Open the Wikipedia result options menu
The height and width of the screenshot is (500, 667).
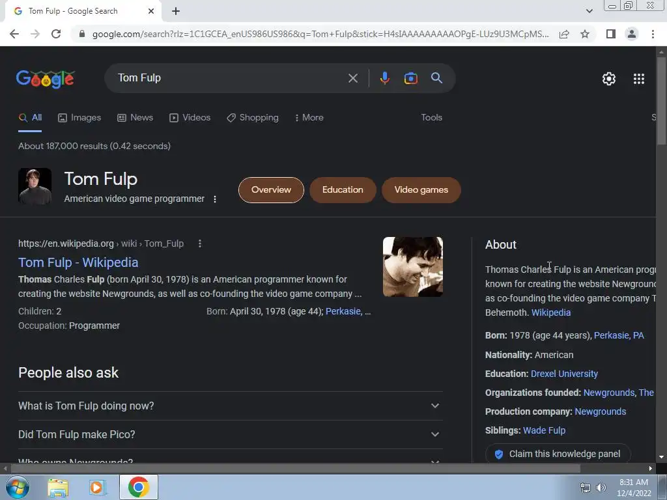click(x=199, y=243)
